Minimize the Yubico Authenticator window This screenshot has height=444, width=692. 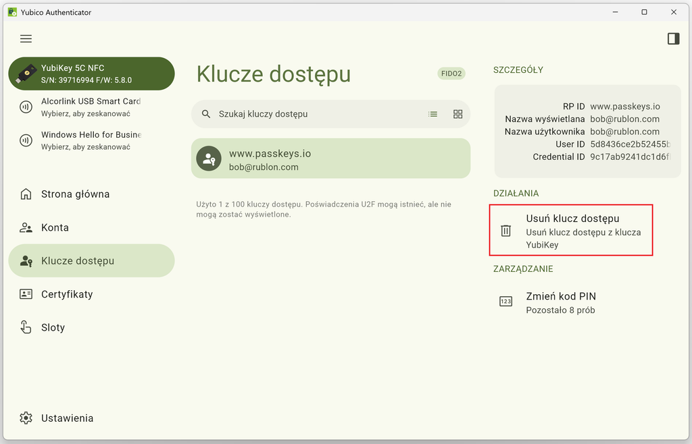[x=615, y=12]
